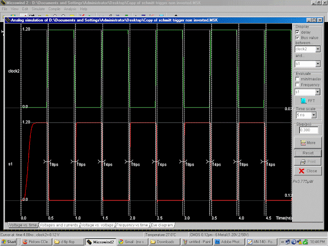Switch to the Gmail Chrome taskbar item
Viewport: 328px width, 246px height.
[132, 242]
